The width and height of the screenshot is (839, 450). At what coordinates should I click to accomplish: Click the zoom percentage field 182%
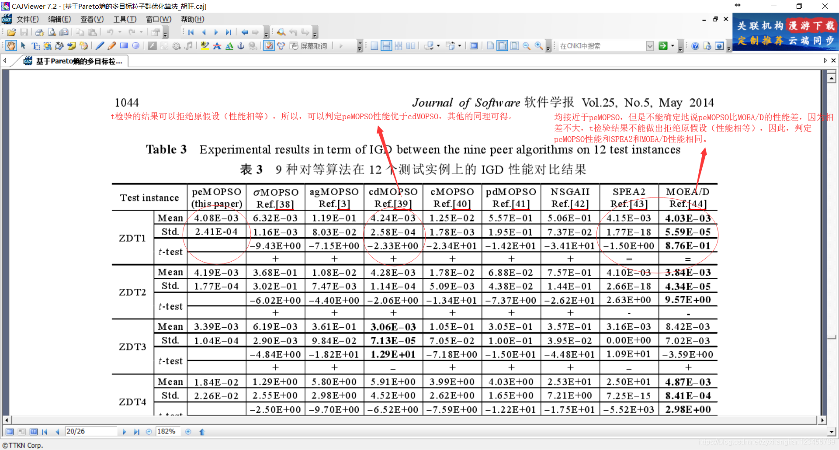click(167, 432)
